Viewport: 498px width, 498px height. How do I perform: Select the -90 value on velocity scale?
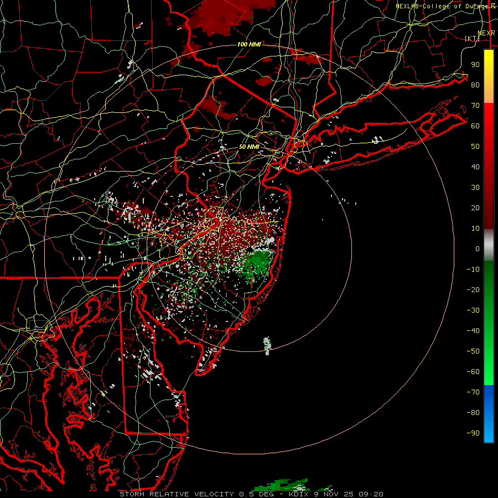pyautogui.click(x=473, y=433)
